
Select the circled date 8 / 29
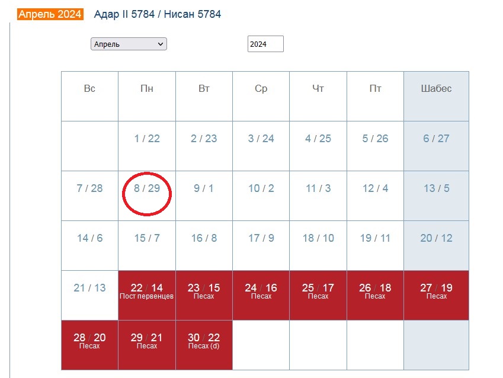click(x=147, y=188)
